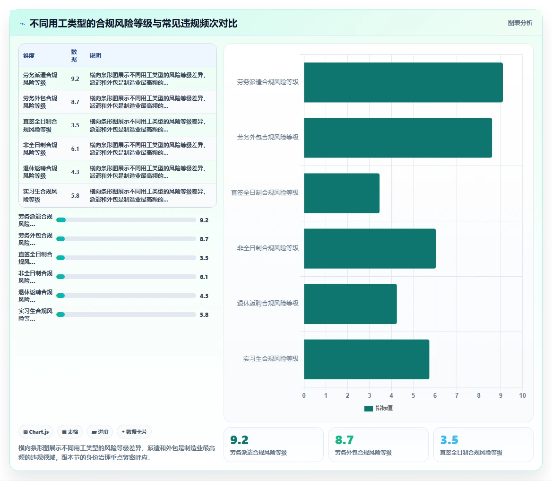The height and width of the screenshot is (481, 552).
Task: Click table cell 劳务外包合规风险等级
Action: (x=40, y=102)
